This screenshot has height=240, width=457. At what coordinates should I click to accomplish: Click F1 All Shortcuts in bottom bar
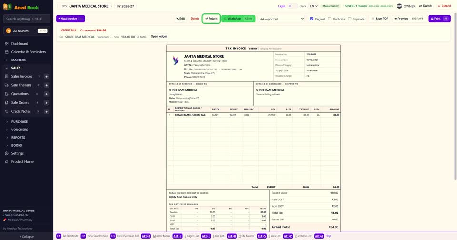point(67,236)
